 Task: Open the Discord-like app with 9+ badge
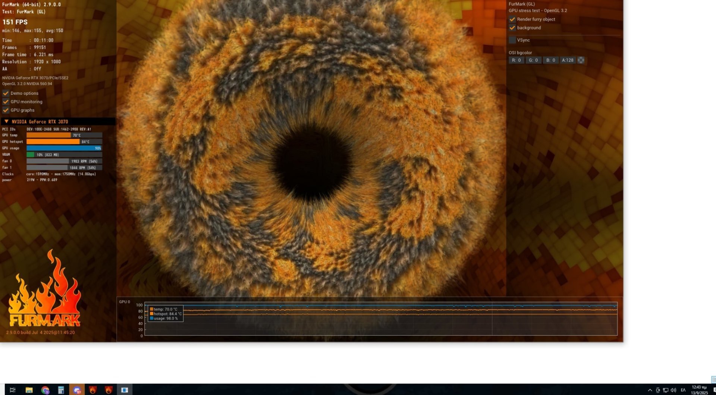point(77,390)
